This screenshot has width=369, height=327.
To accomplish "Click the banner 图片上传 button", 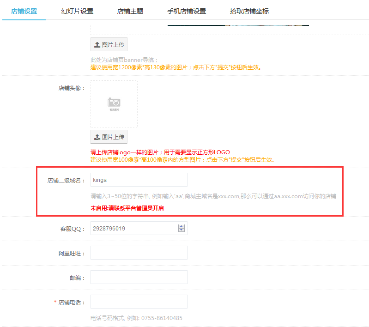I will (109, 44).
